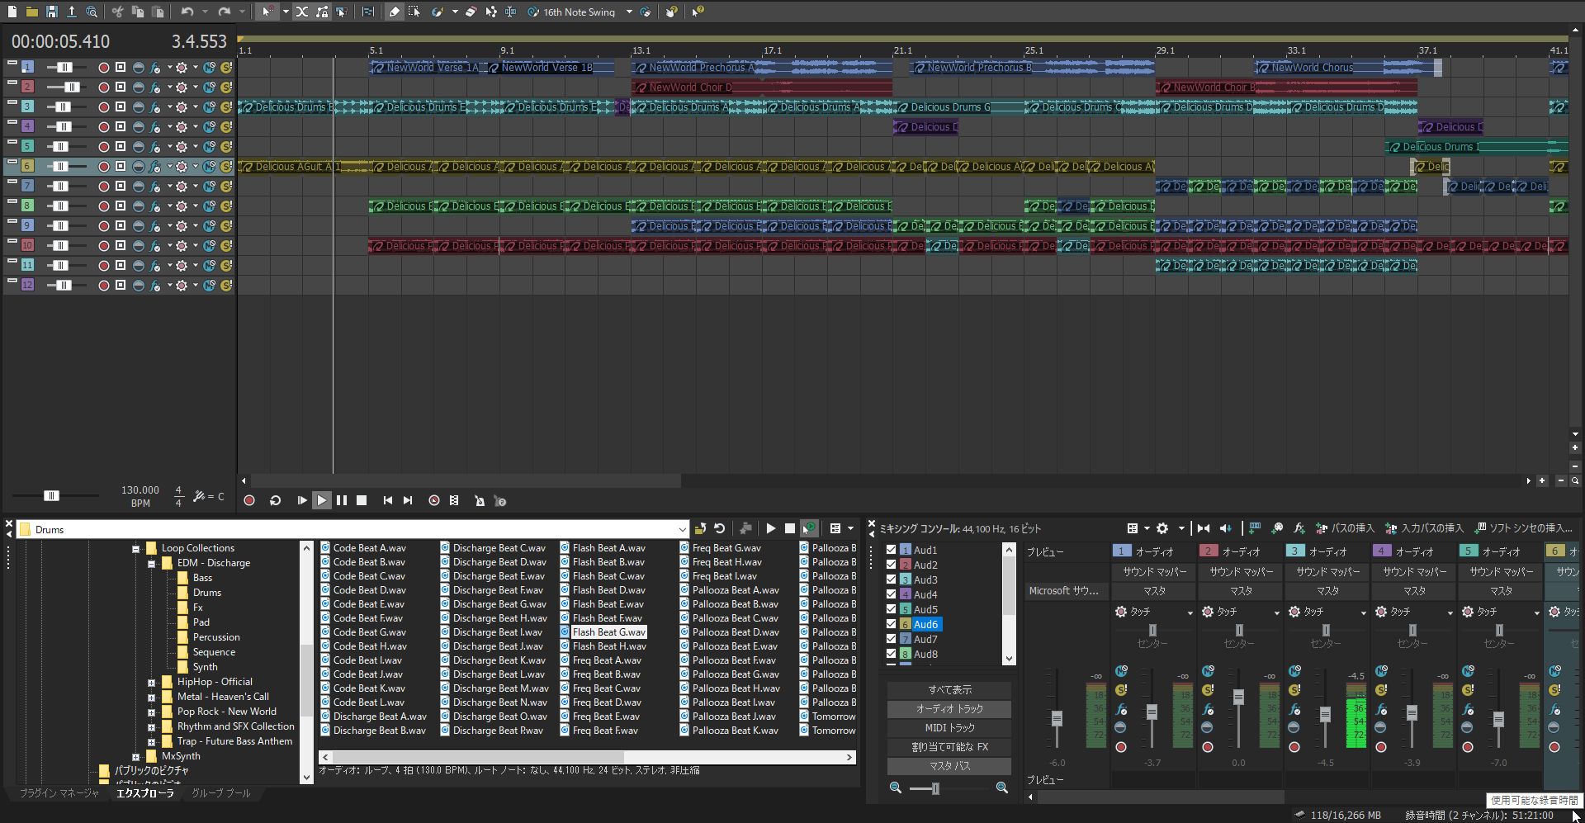Open mixing console settings gear

[x=1162, y=528]
